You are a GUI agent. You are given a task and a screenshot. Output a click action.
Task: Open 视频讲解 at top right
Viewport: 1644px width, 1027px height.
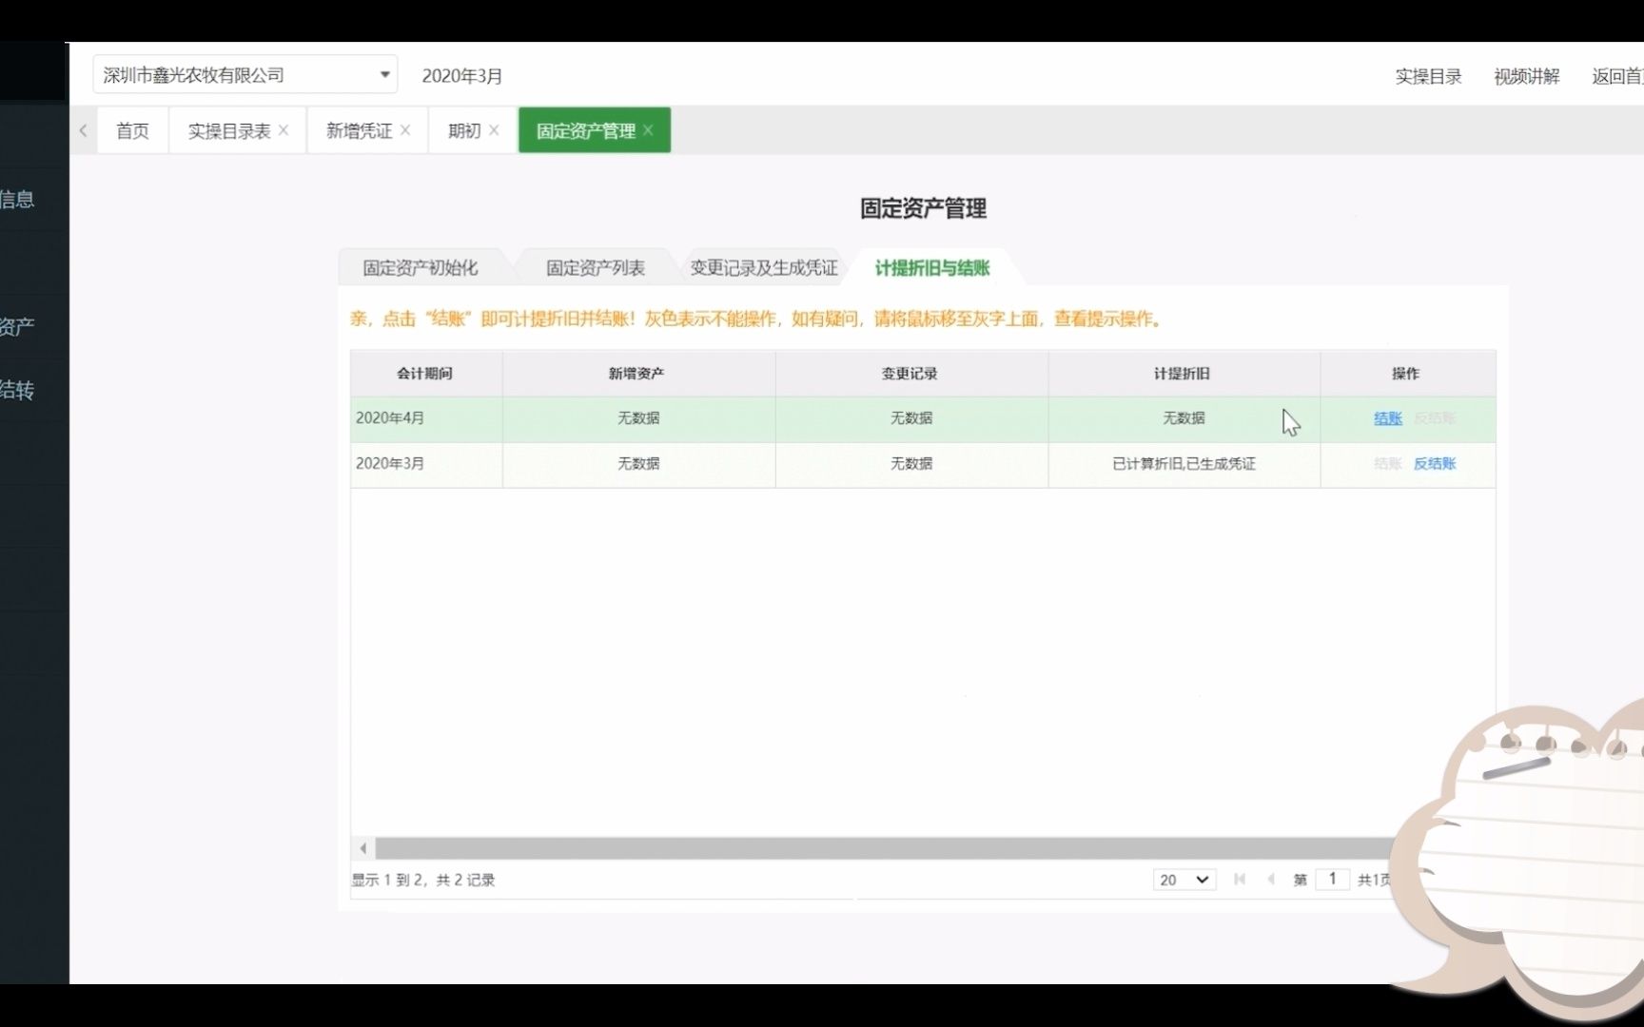pyautogui.click(x=1526, y=76)
